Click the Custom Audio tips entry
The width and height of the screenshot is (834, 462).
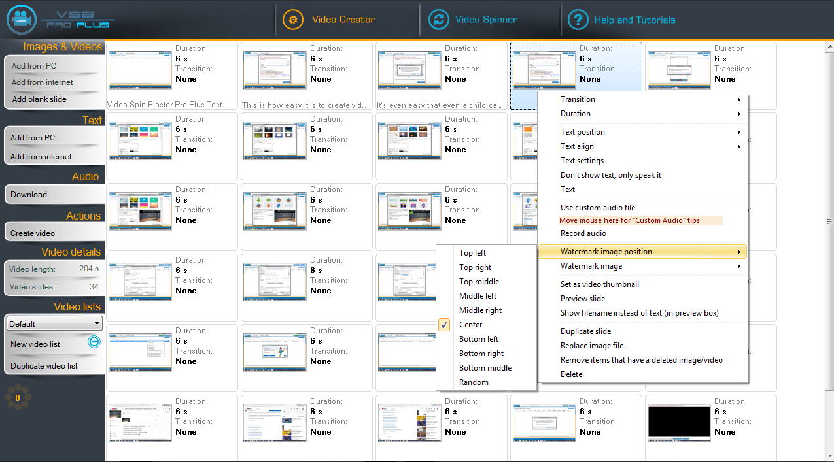pyautogui.click(x=640, y=220)
